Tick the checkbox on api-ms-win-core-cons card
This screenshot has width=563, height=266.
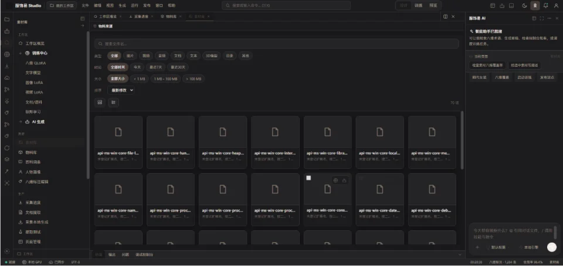point(308,178)
